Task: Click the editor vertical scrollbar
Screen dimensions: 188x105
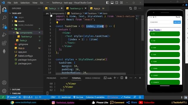Action: pos(142,29)
